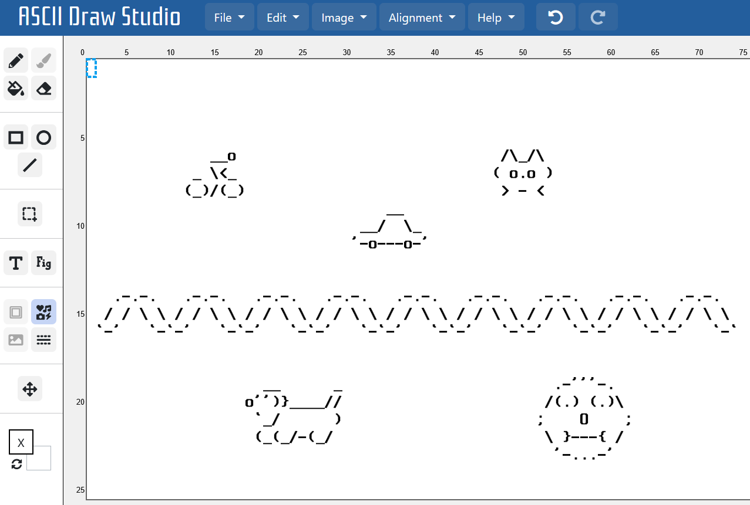Pick the ellipse shape tool
This screenshot has width=750, height=505.
pyautogui.click(x=43, y=138)
